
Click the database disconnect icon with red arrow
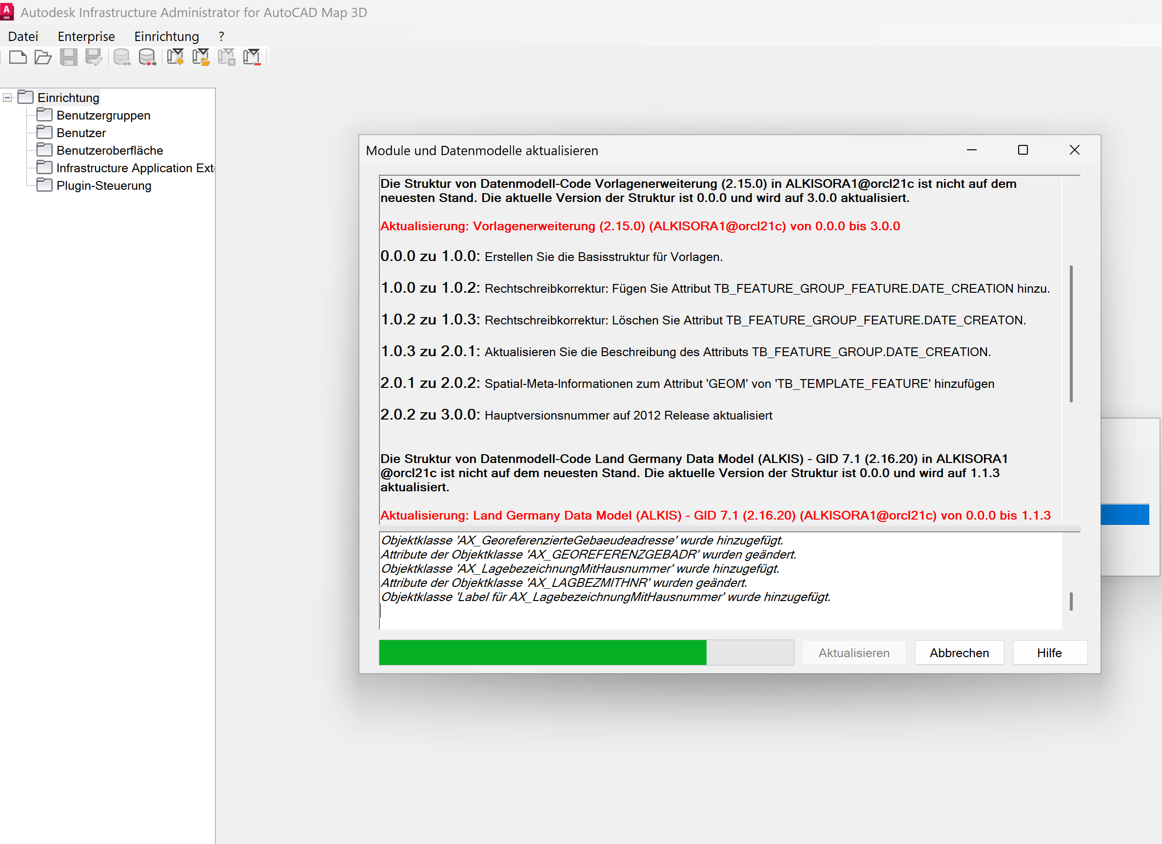[148, 57]
